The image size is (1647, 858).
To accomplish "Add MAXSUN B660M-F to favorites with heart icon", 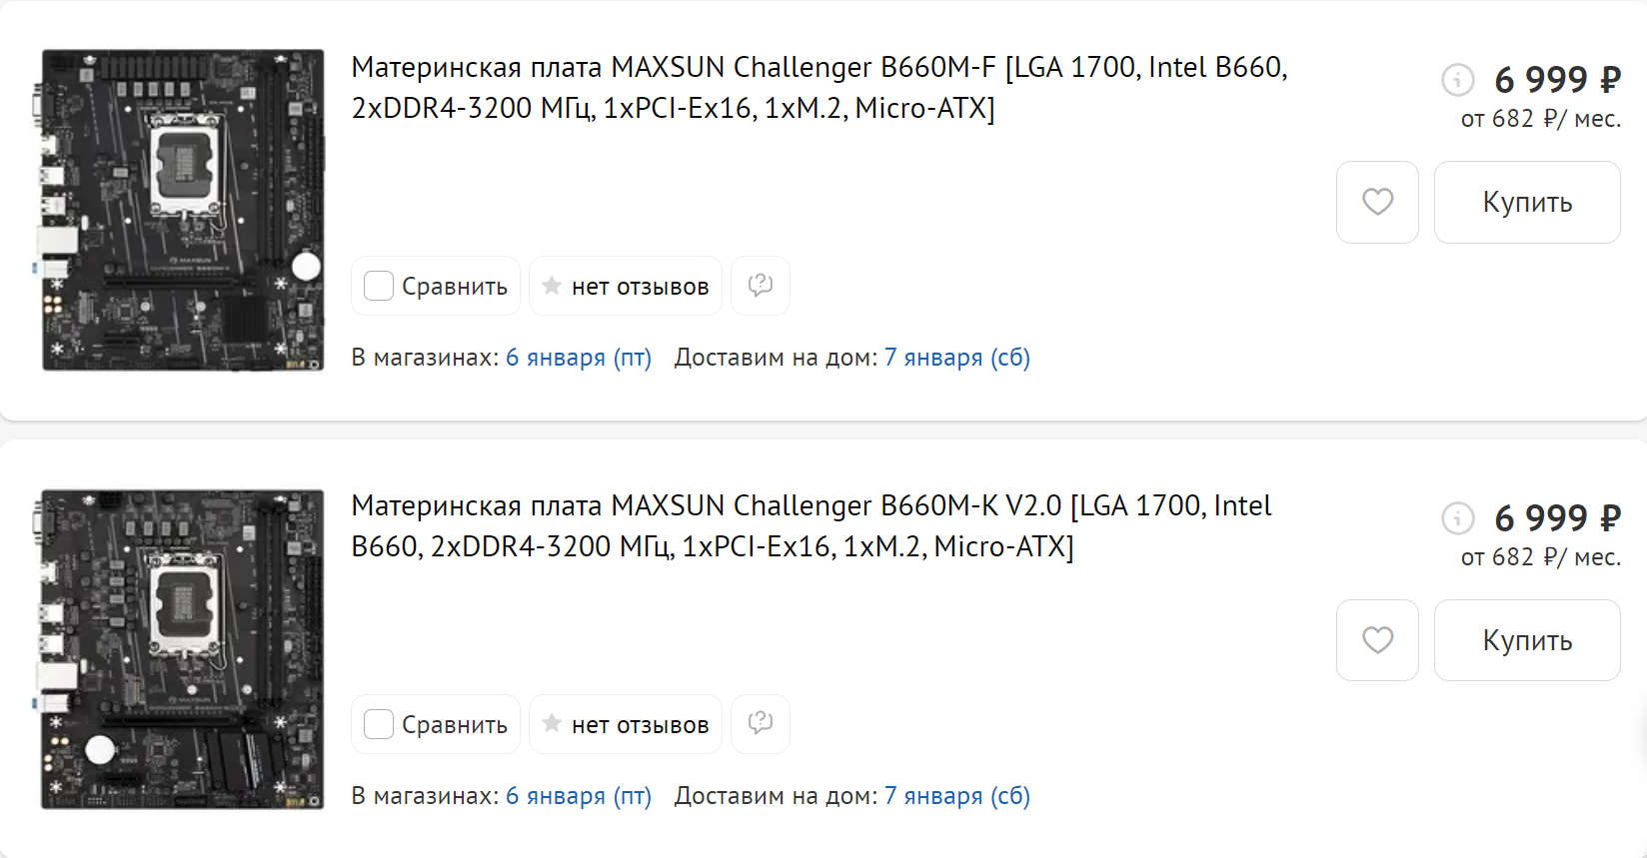I will 1377,202.
